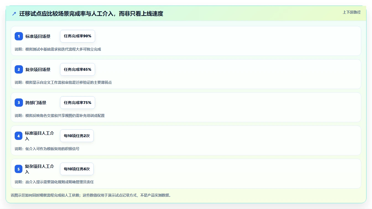
Task: Select the 复杂项目人工介入 label
Action: coord(40,169)
